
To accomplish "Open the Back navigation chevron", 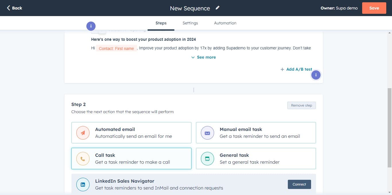I will click(8, 8).
